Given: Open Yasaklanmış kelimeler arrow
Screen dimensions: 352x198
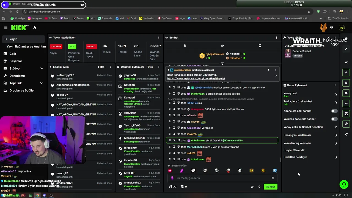Looking at the screenshot, I should tap(336, 143).
